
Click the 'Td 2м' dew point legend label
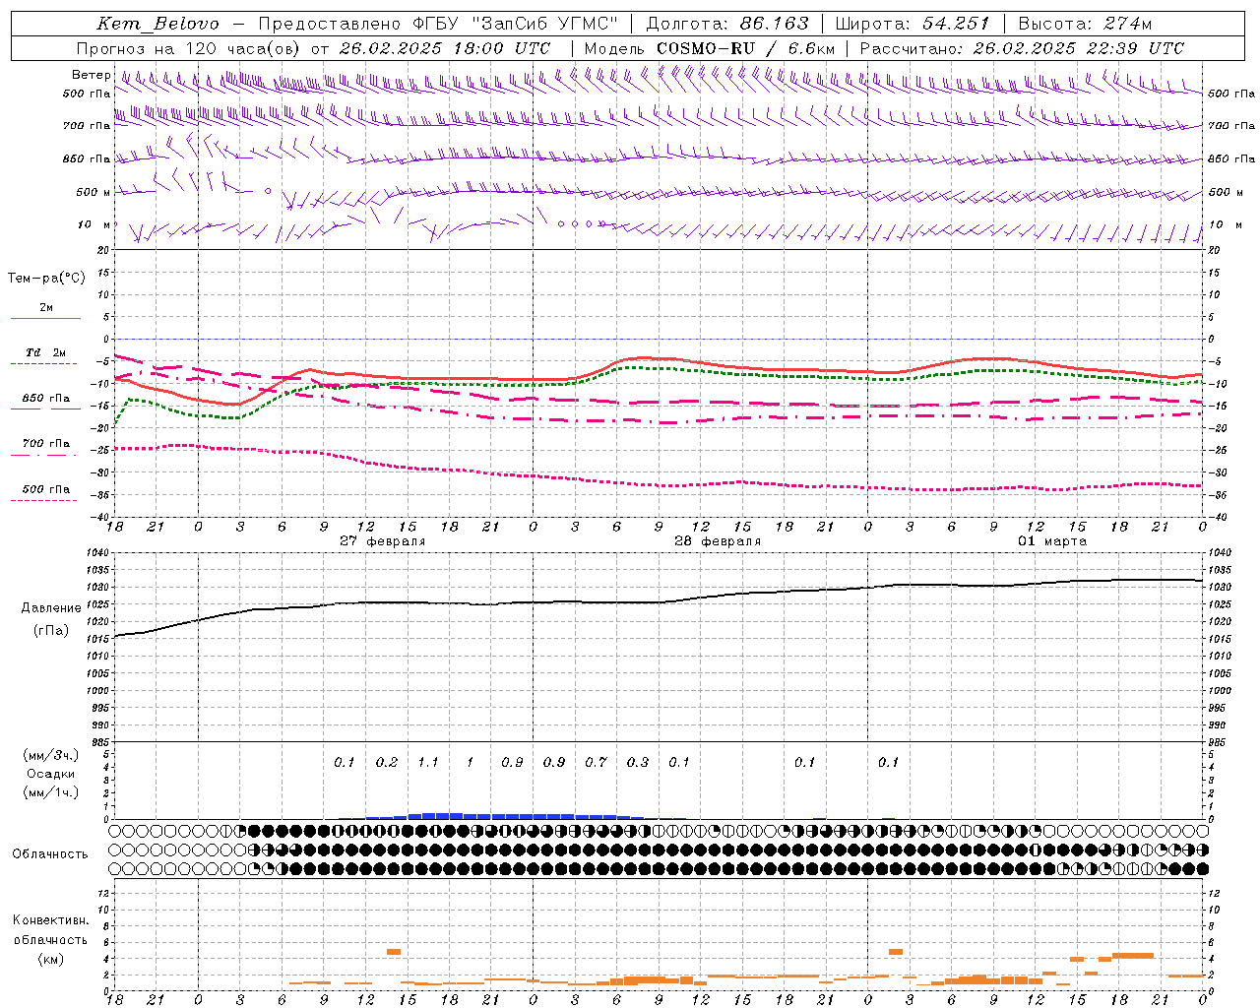(x=46, y=352)
